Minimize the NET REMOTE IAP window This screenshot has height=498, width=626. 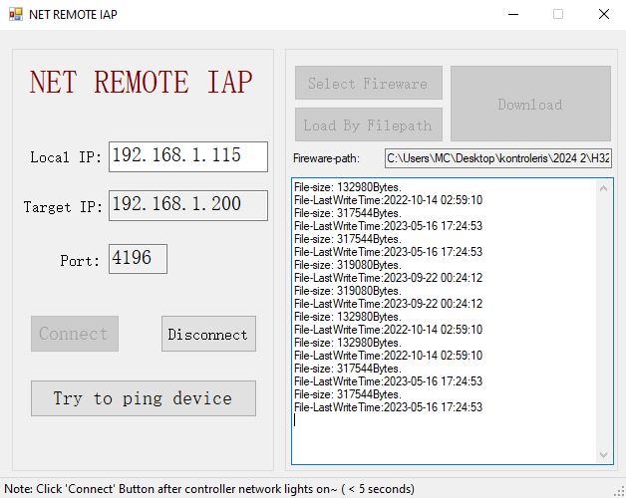coord(511,15)
